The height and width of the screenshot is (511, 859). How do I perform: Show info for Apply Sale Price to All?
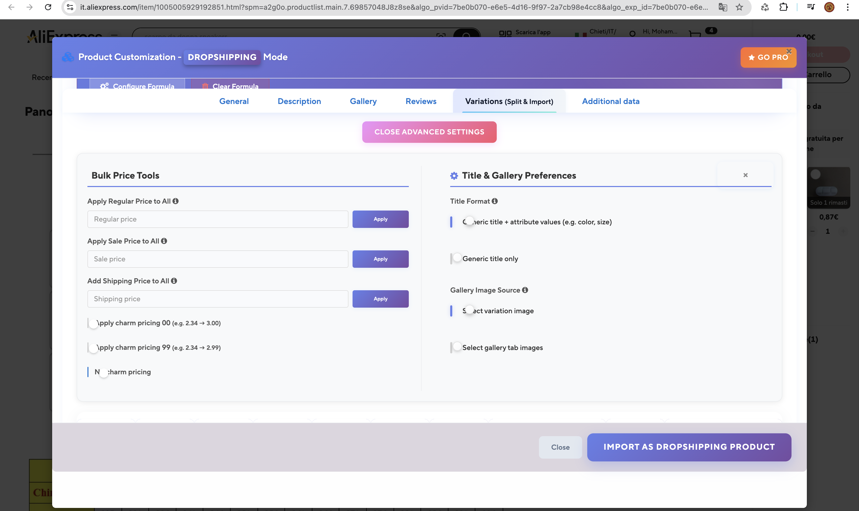[x=164, y=241]
